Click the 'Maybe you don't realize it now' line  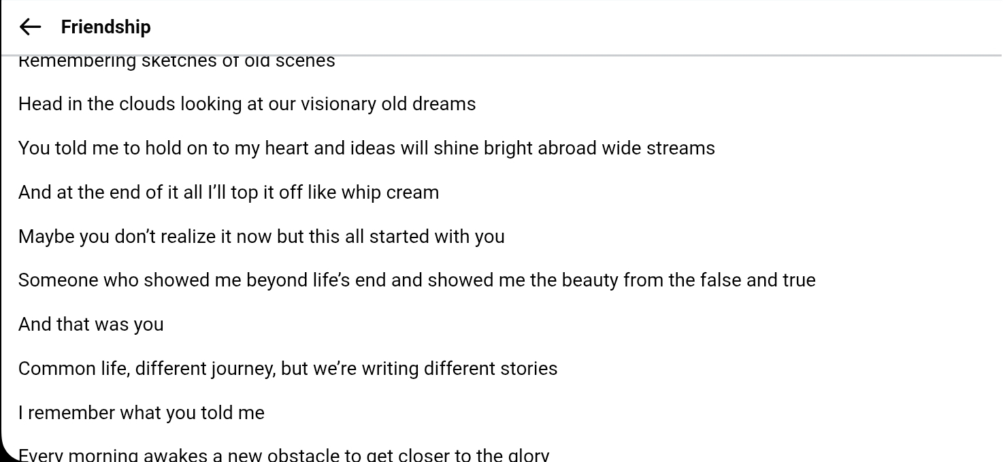pos(261,237)
